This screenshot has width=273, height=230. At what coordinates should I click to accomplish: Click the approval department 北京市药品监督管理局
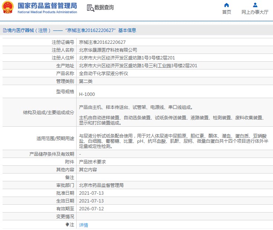pyautogui.click(x=101, y=185)
